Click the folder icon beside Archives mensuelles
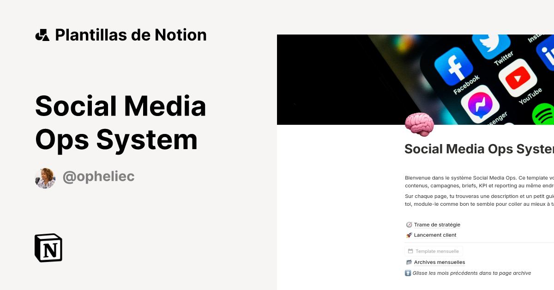The width and height of the screenshot is (554, 290). pos(408,262)
